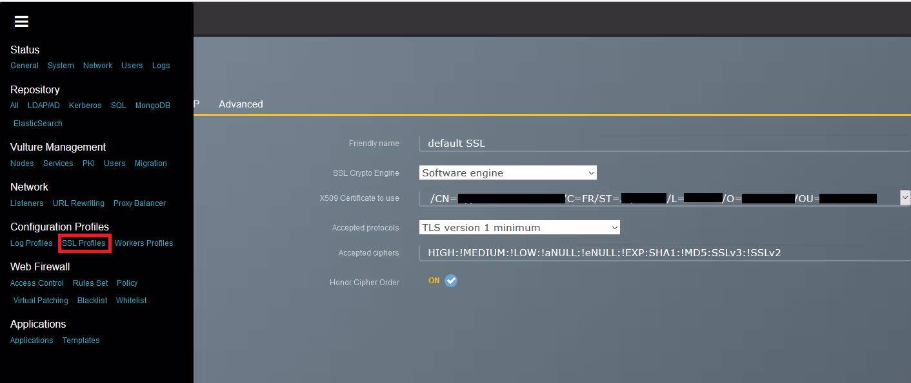
Task: Open ElasticSearch repository link
Action: [38, 124]
